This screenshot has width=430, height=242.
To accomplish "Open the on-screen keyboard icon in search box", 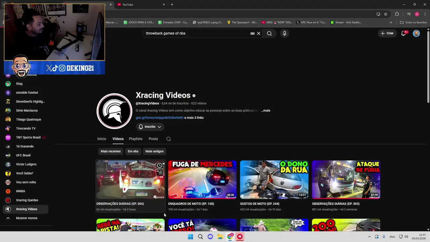I will [x=252, y=33].
